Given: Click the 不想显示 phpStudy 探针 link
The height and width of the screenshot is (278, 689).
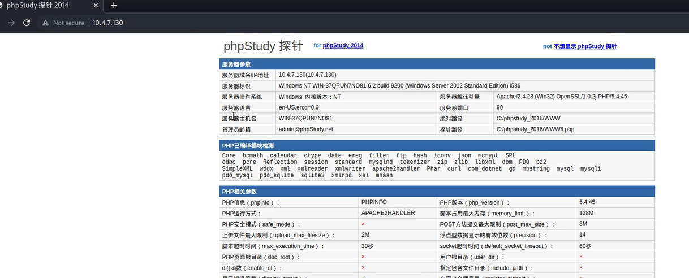Looking at the screenshot, I should coord(585,46).
